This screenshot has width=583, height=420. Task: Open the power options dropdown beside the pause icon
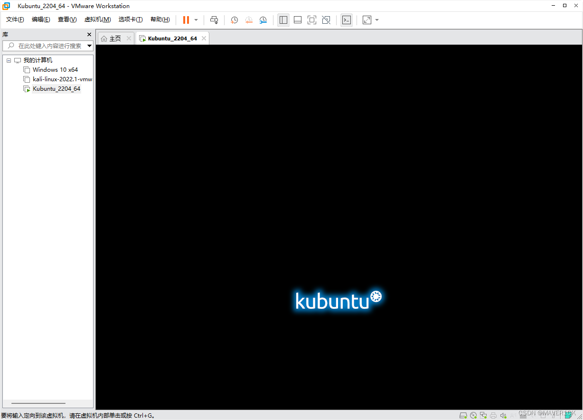click(x=196, y=20)
